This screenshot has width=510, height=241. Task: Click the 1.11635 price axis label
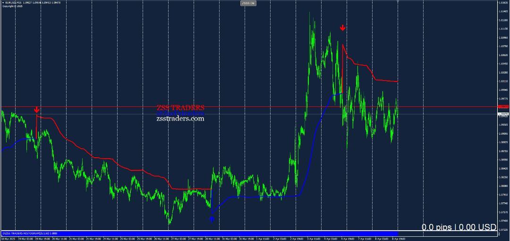click(x=503, y=3)
